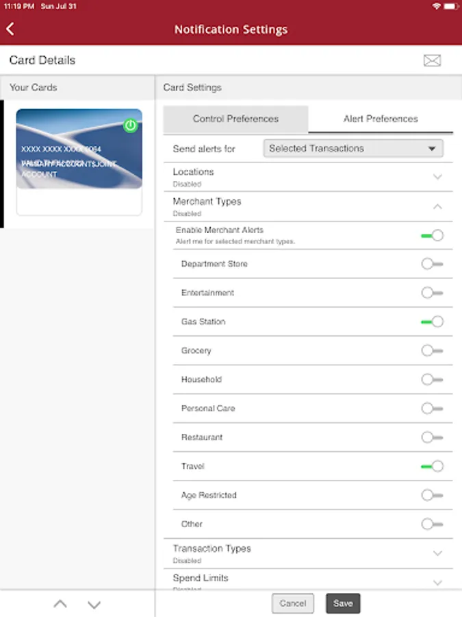Select the Alert Preferences tab
The height and width of the screenshot is (617, 462).
(381, 119)
